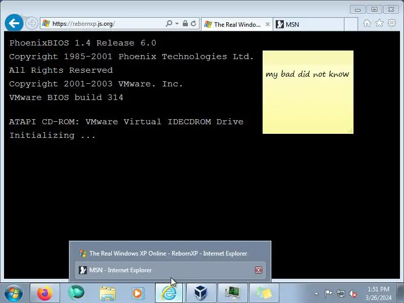Close the Real Windows XP tab
404x303 pixels.
[x=268, y=24]
